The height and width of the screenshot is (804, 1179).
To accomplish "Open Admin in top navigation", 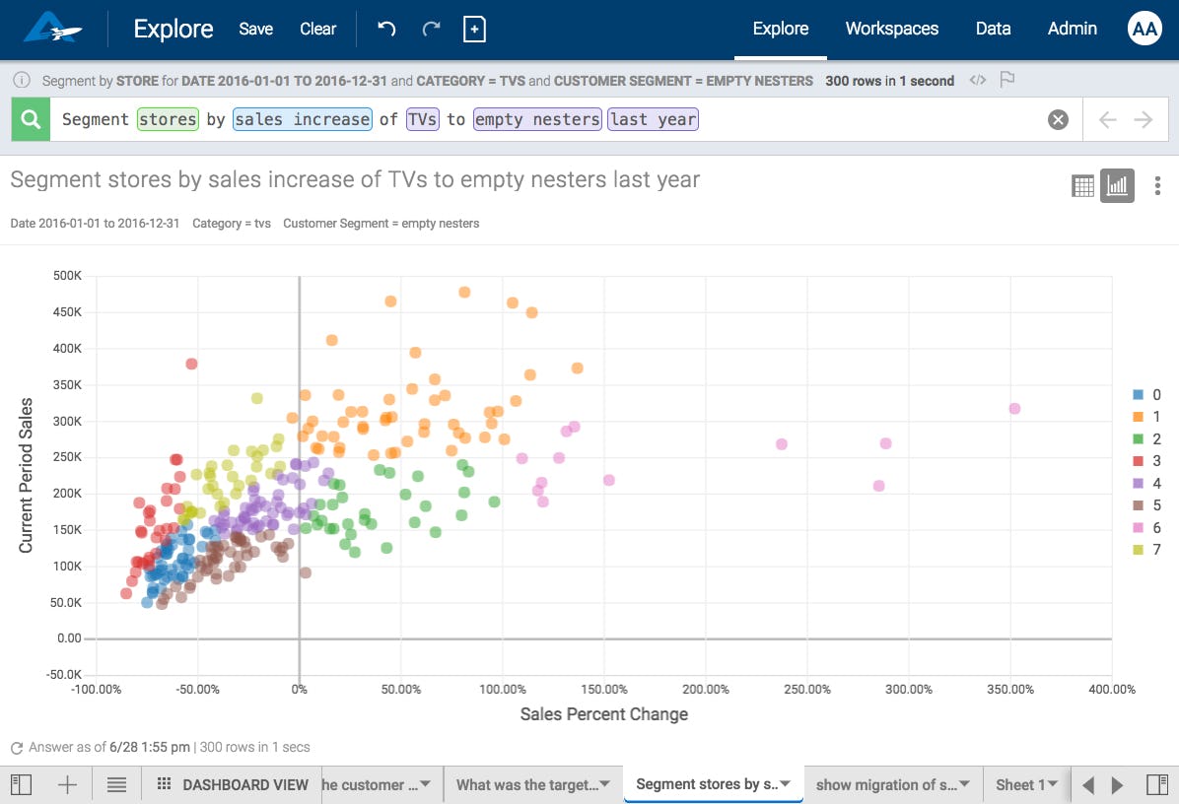I will (1073, 29).
